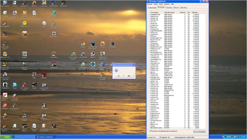The width and height of the screenshot is (247, 139).
Task: Open the Plants vs Zombies shortcut
Action: (x=24, y=66)
